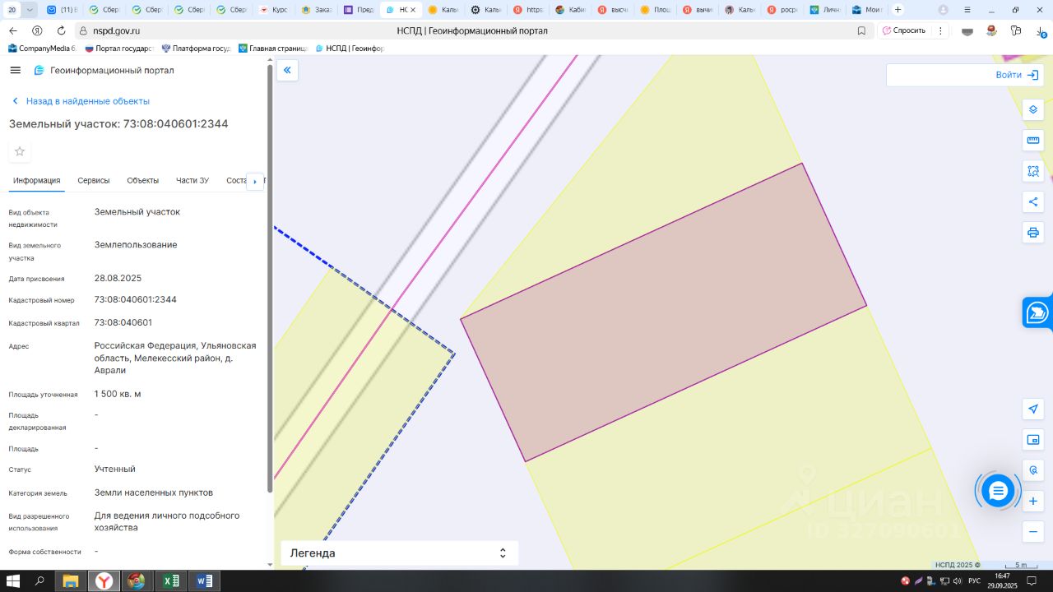Switch to the Сервисы tab

coord(94,181)
